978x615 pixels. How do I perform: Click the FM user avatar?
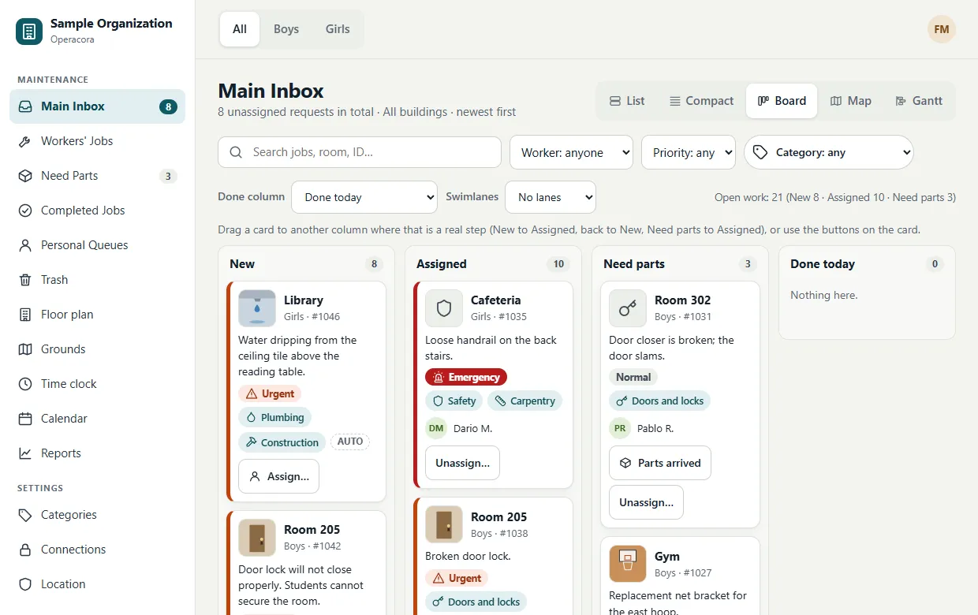click(x=942, y=29)
